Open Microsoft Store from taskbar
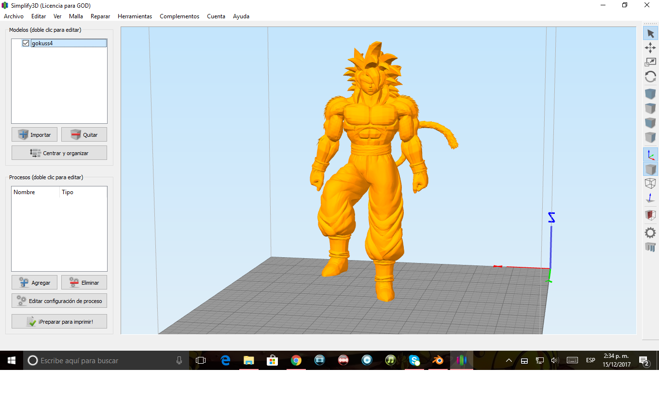Screen dimensions: 659x395 point(273,360)
